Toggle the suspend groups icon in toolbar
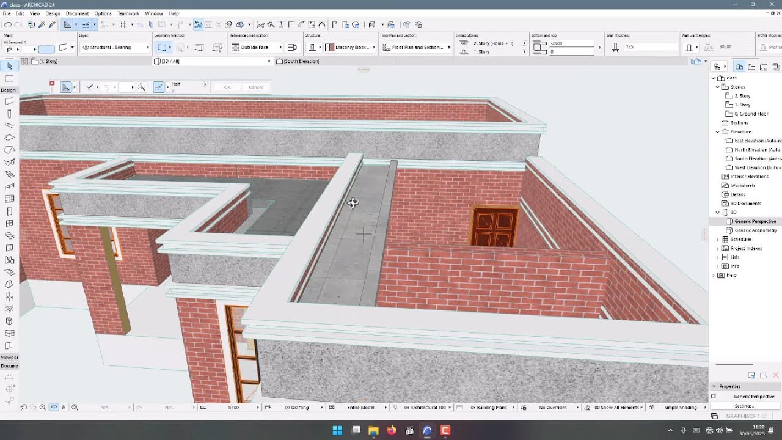 click(x=199, y=24)
